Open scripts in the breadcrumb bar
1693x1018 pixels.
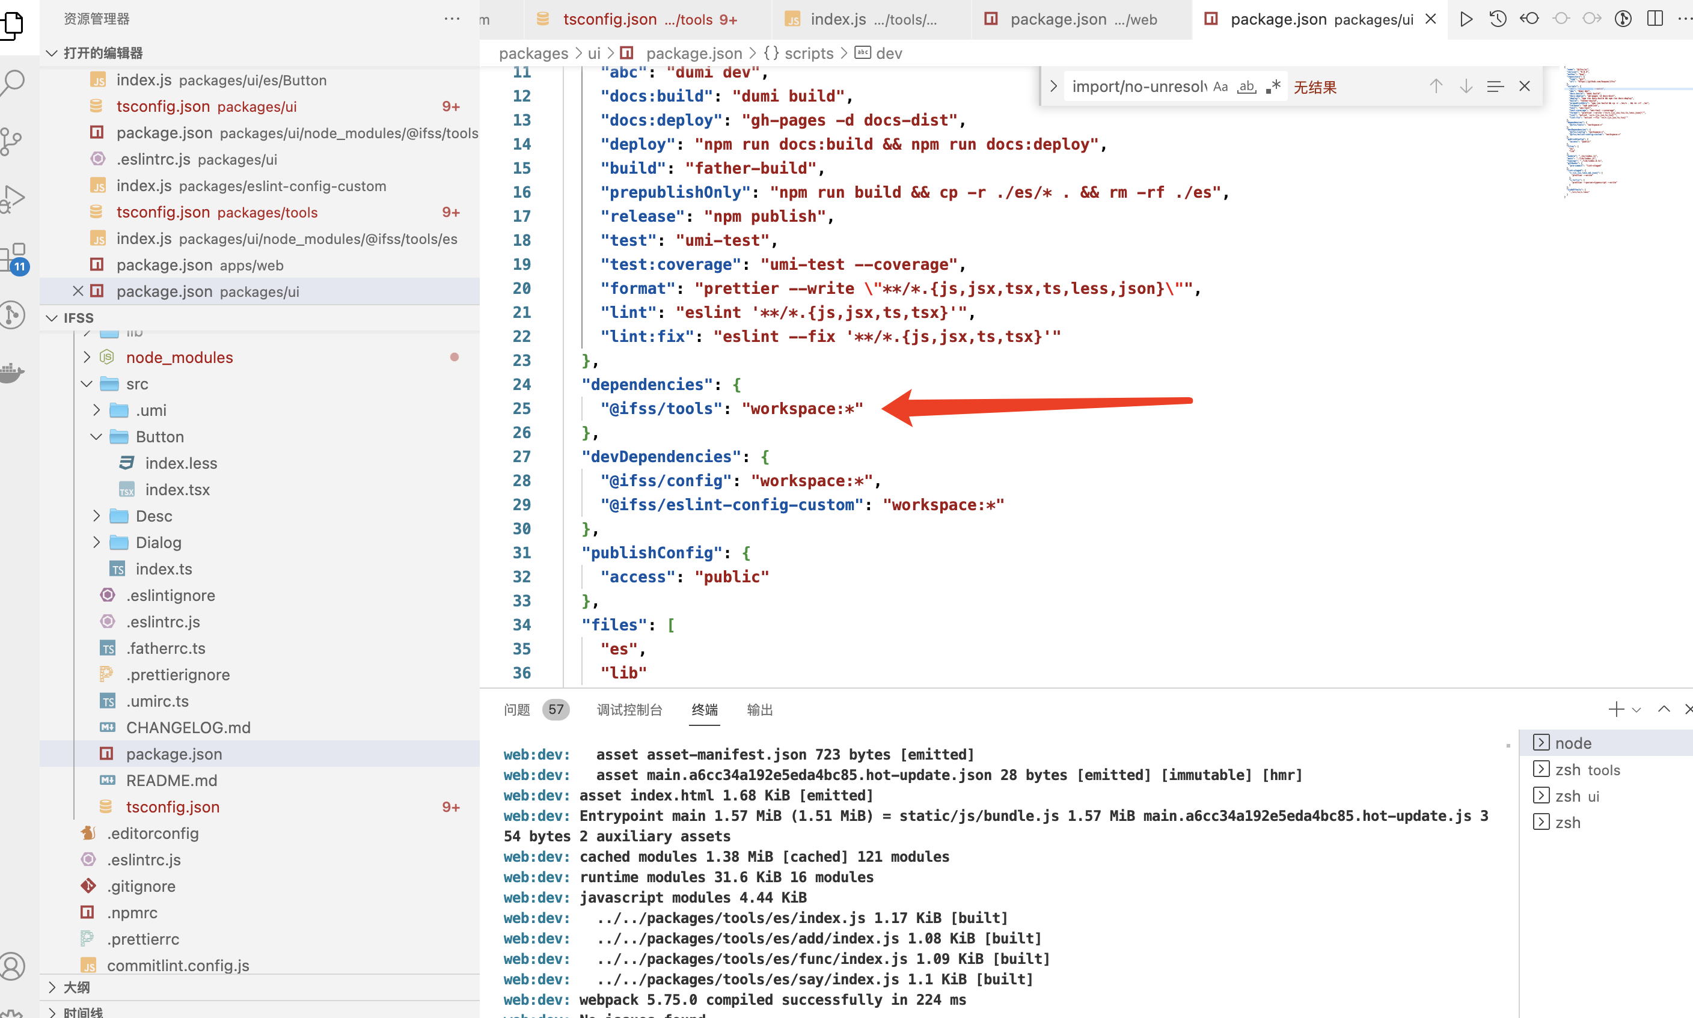[x=809, y=53]
